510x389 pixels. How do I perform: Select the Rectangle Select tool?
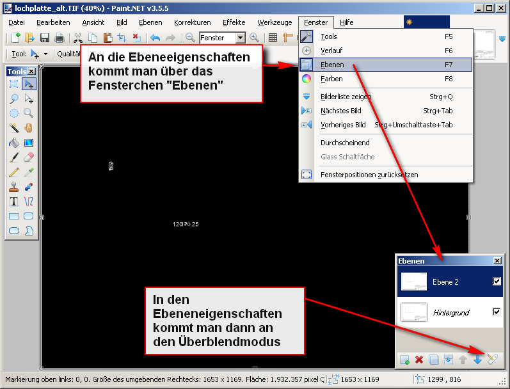[13, 84]
